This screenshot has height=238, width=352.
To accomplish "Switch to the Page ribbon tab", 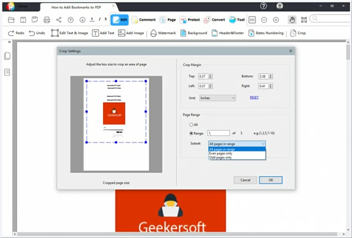I will tap(168, 20).
